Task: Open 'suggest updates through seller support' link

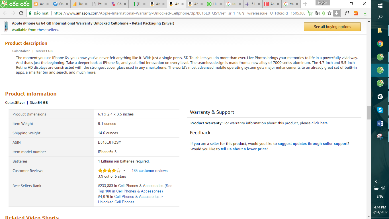Action: click(313, 144)
